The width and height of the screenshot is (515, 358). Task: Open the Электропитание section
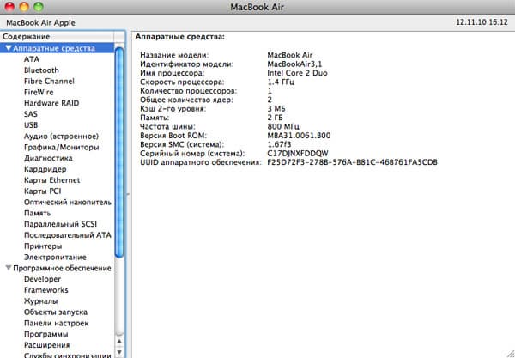(x=55, y=258)
